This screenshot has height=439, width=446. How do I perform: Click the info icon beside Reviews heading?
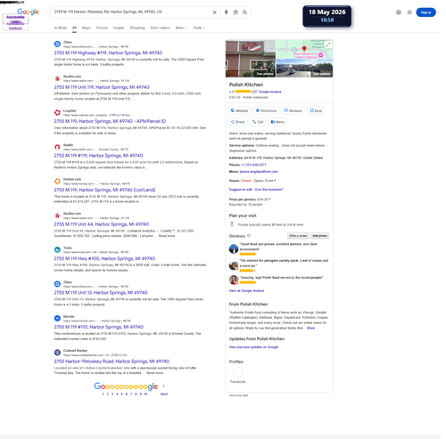click(249, 236)
